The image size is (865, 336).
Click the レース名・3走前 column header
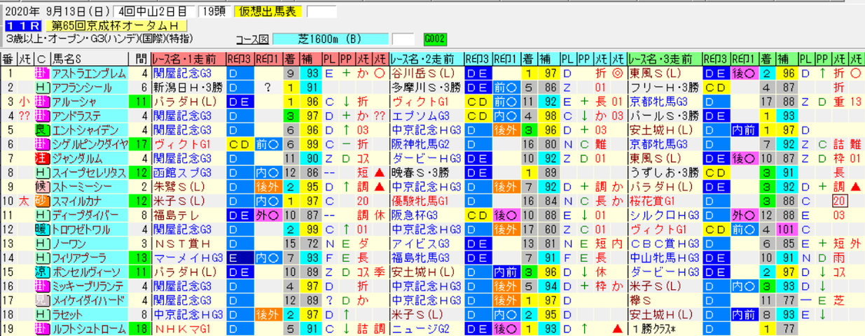coord(664,59)
